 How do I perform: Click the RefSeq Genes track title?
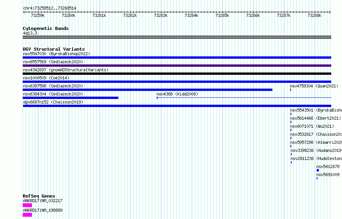coord(39,196)
